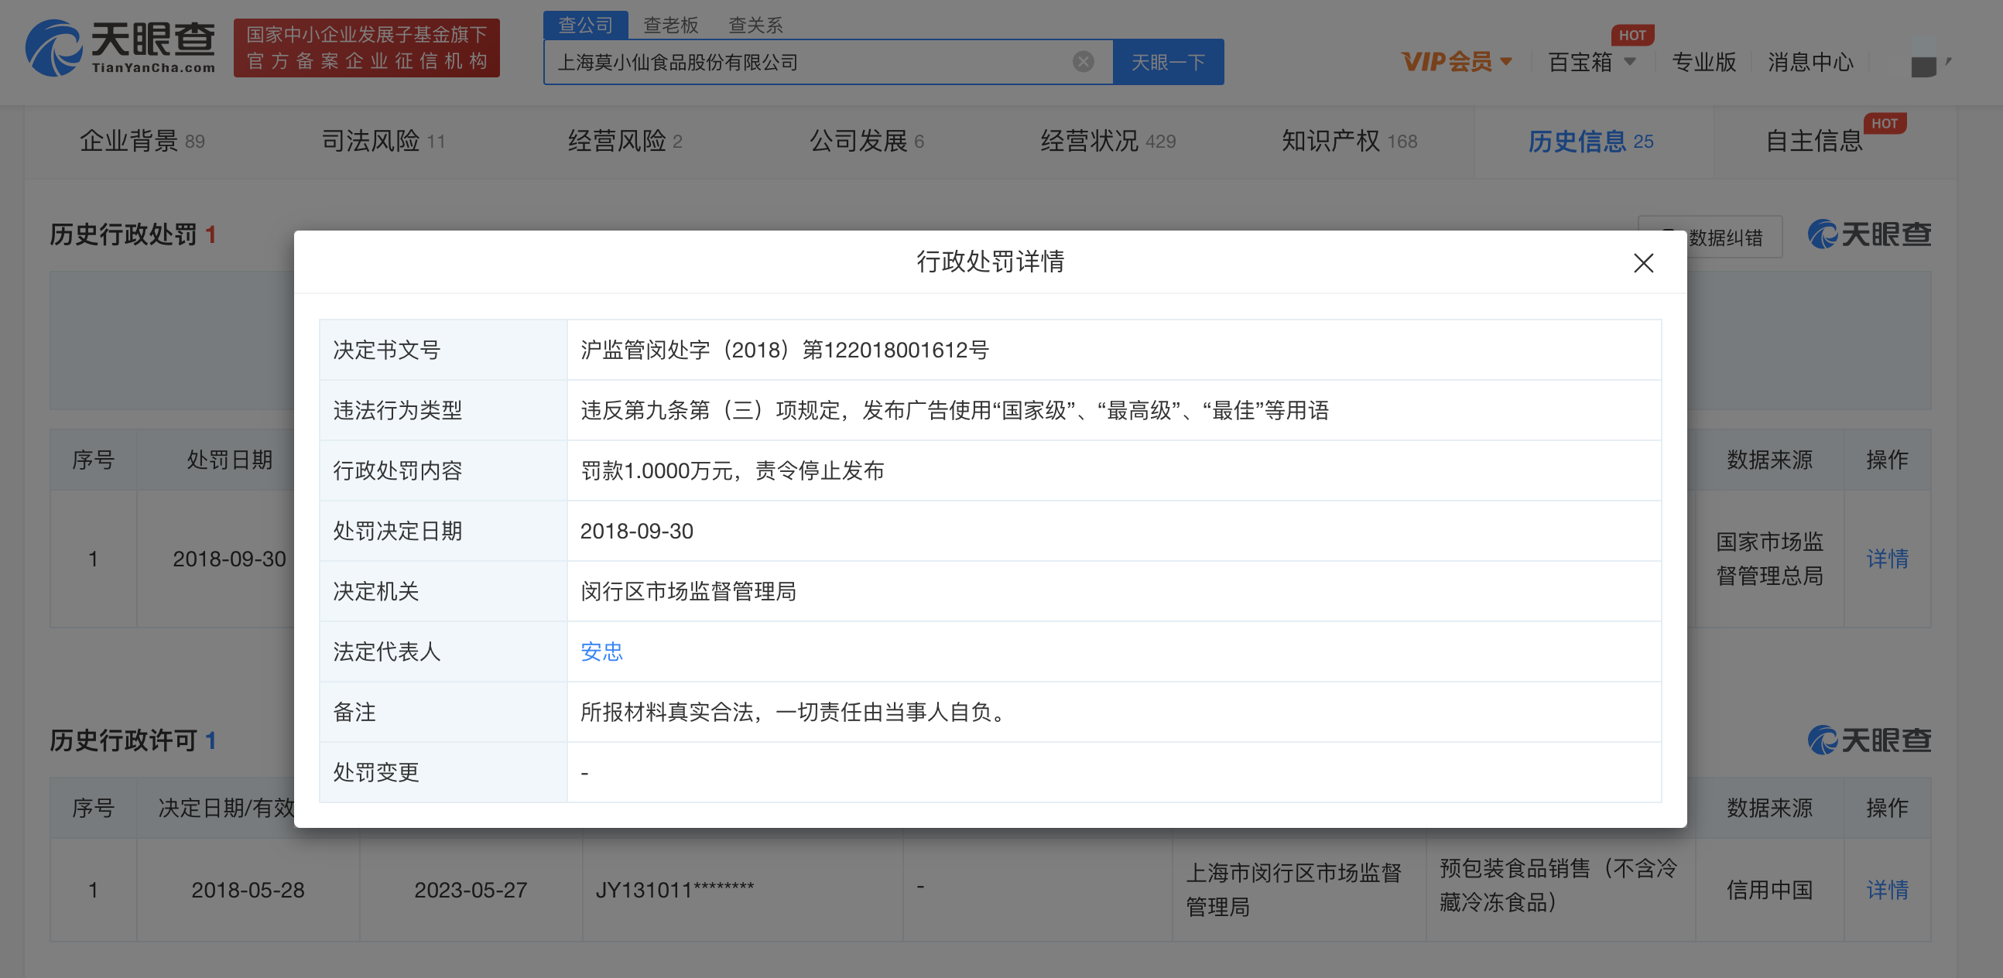2003x978 pixels.
Task: Open the user avatar dropdown arrow
Action: click(1949, 60)
